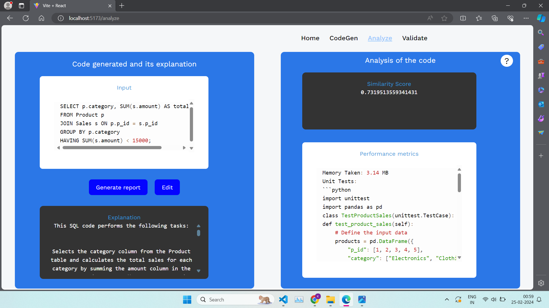This screenshot has width=549, height=308.
Task: Open sidebar search magnifier icon
Action: 541,33
